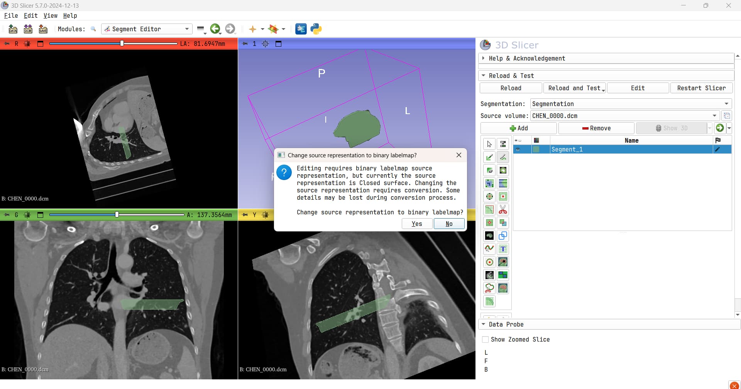Click the Add segment button
741x389 pixels.
click(x=518, y=128)
